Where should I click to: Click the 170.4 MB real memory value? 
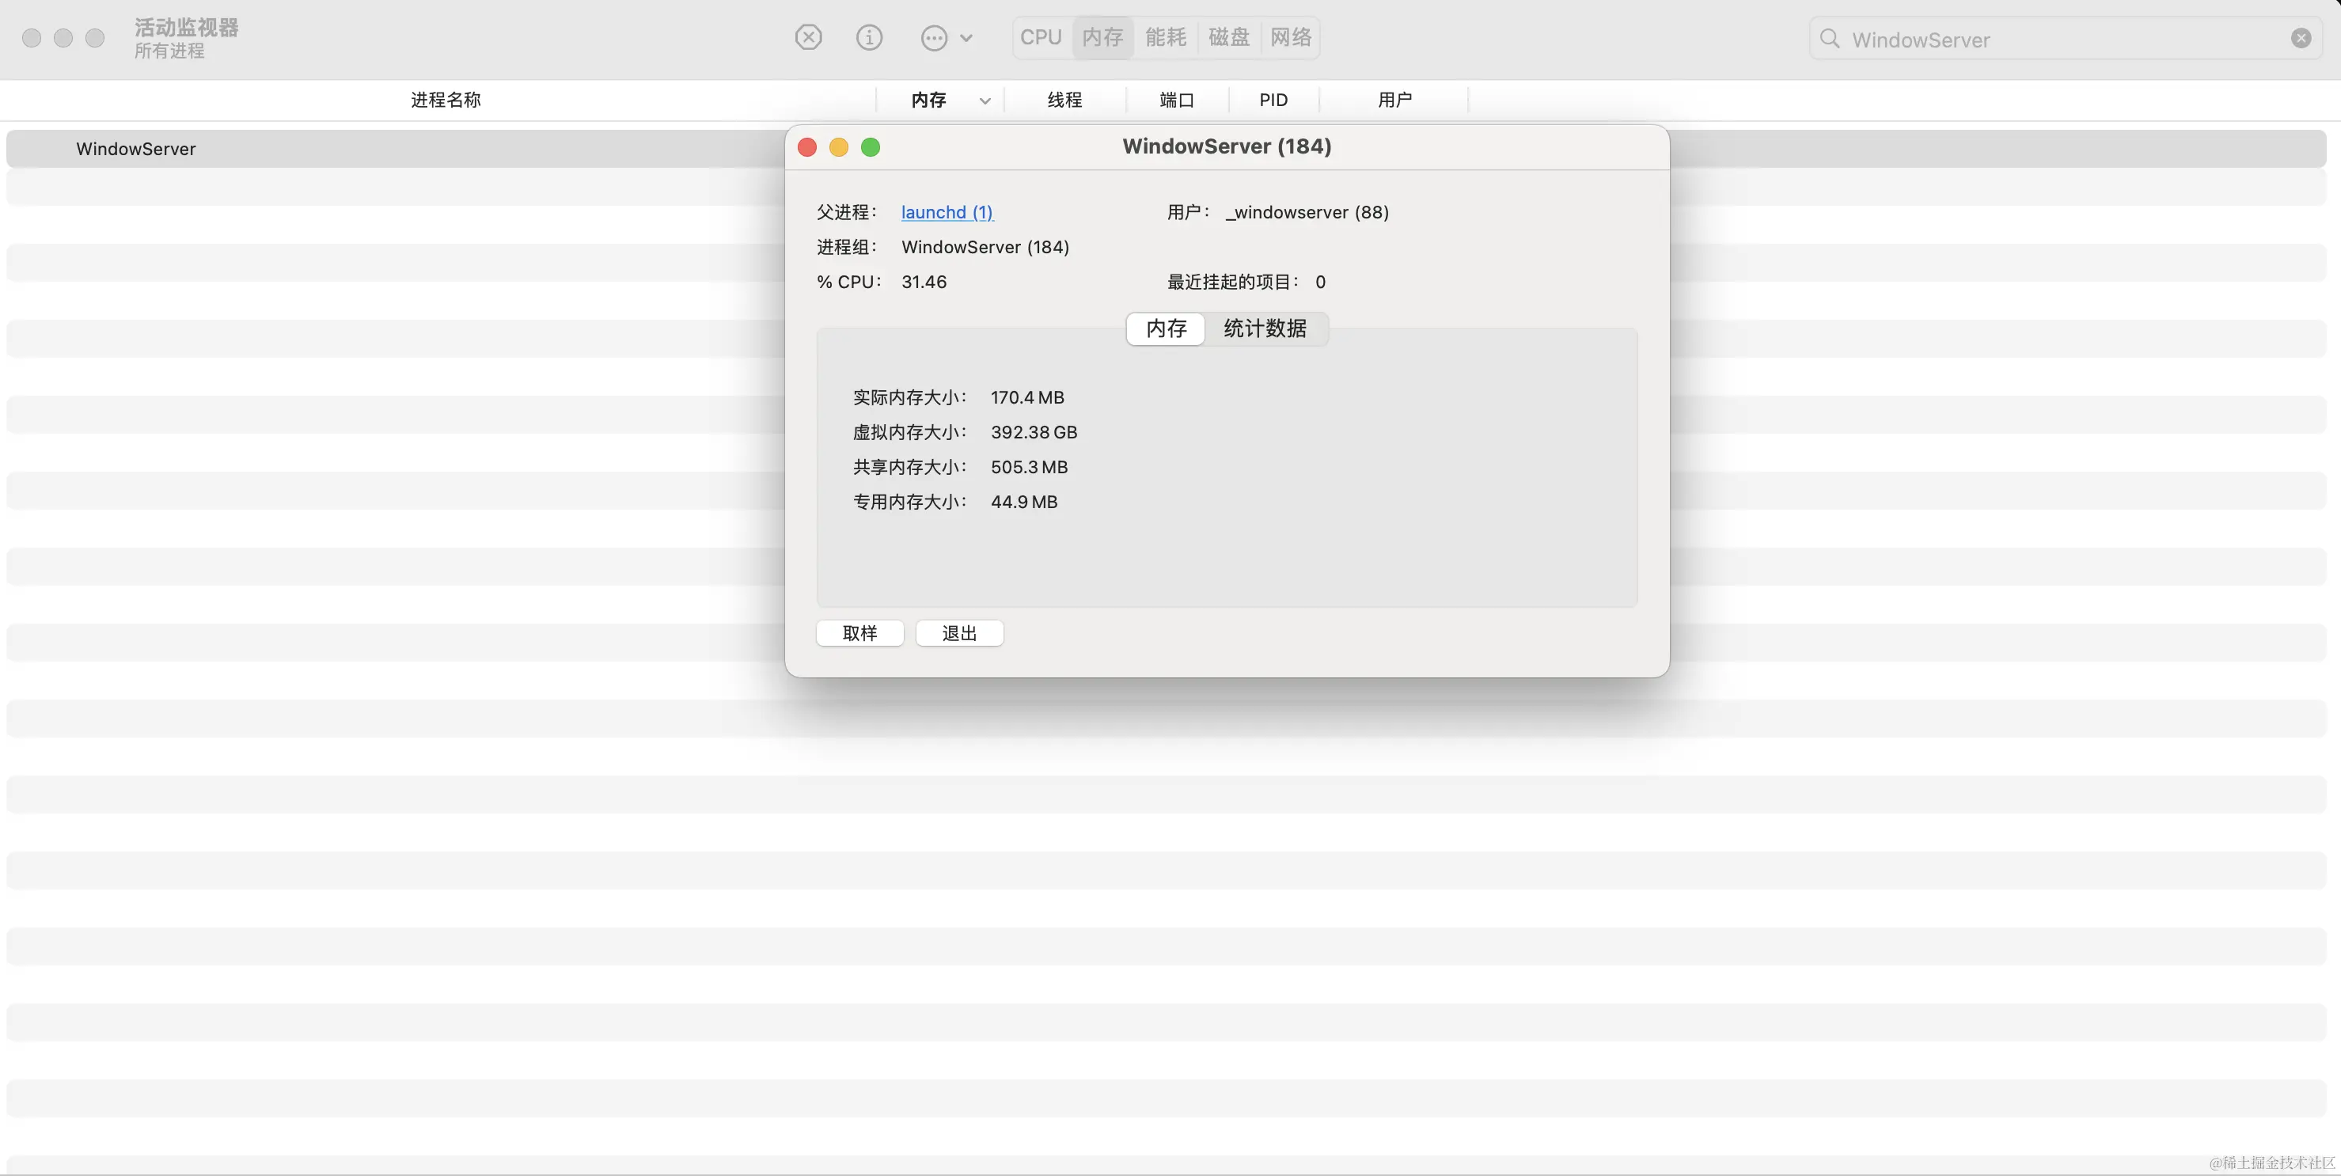pos(1027,397)
